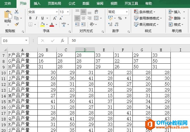Increase decimal places
Screen dimensions: 190x132
(110, 24)
